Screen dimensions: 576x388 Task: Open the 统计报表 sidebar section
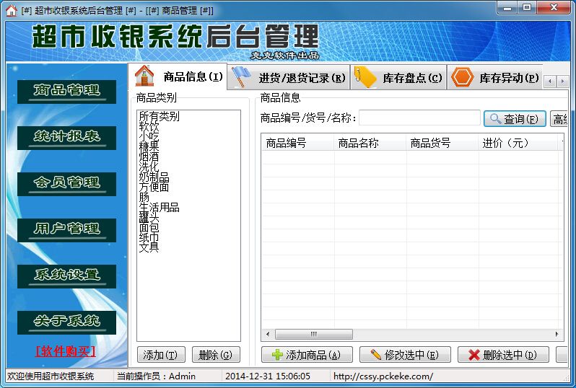click(x=67, y=137)
